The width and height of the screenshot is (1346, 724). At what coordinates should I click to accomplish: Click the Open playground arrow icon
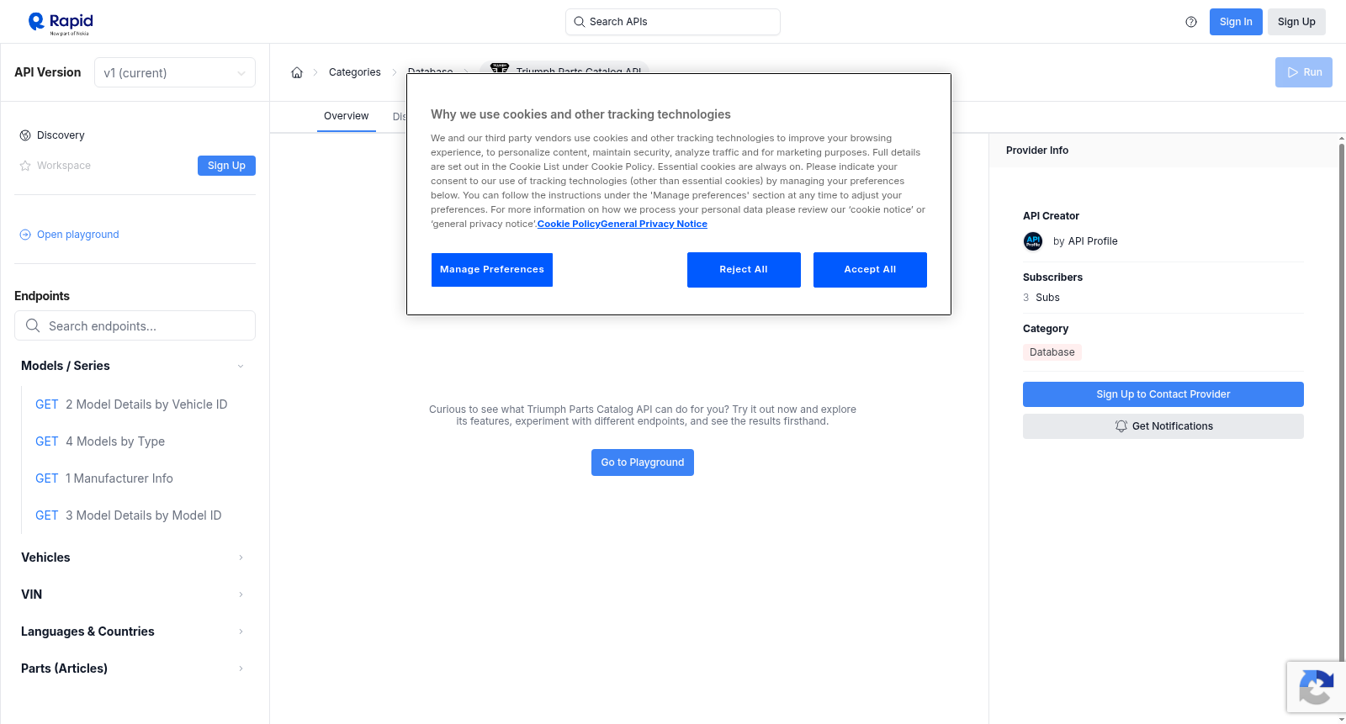(25, 235)
